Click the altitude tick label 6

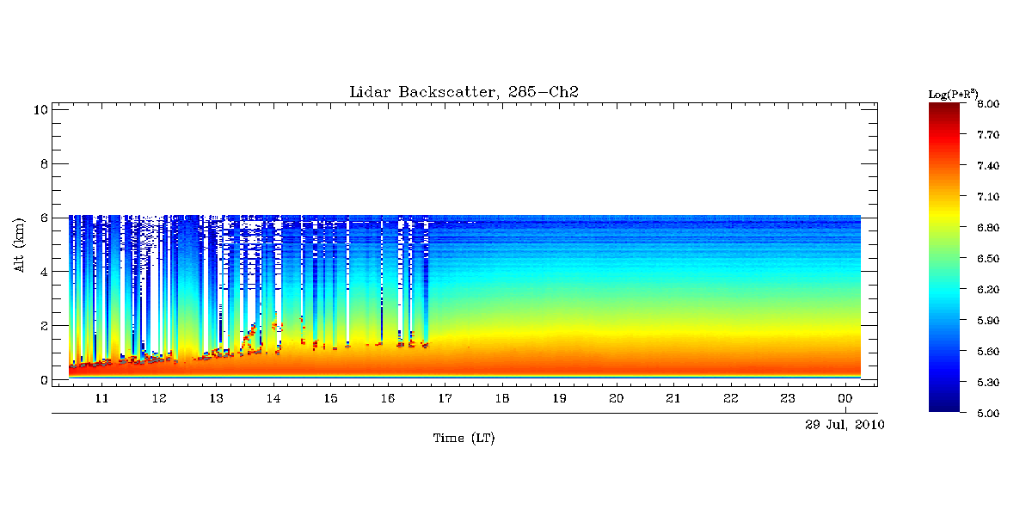(43, 218)
